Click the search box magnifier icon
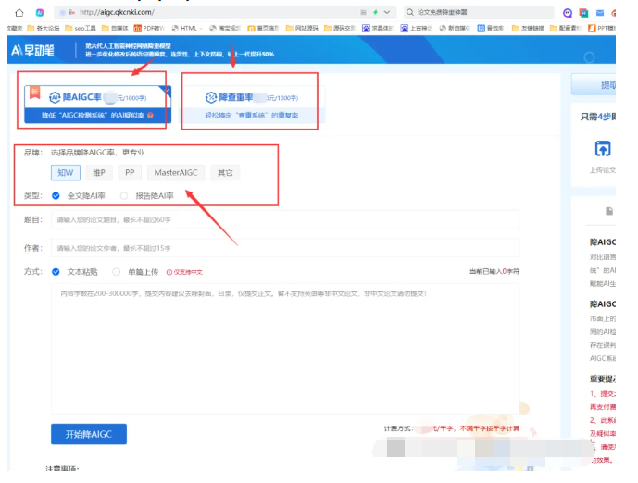Viewport: 638px width, 483px height. click(409, 12)
